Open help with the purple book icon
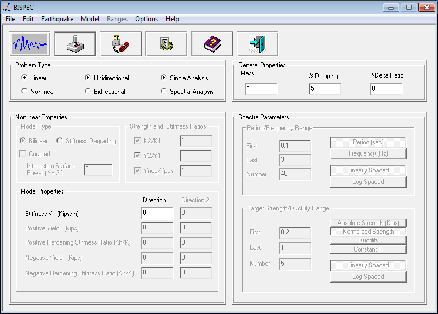This screenshot has width=438, height=314. pos(212,44)
